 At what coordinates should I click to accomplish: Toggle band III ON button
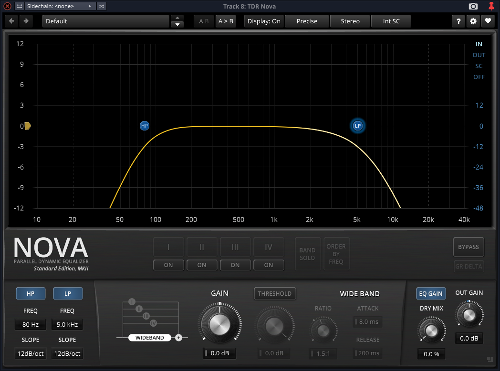(235, 265)
